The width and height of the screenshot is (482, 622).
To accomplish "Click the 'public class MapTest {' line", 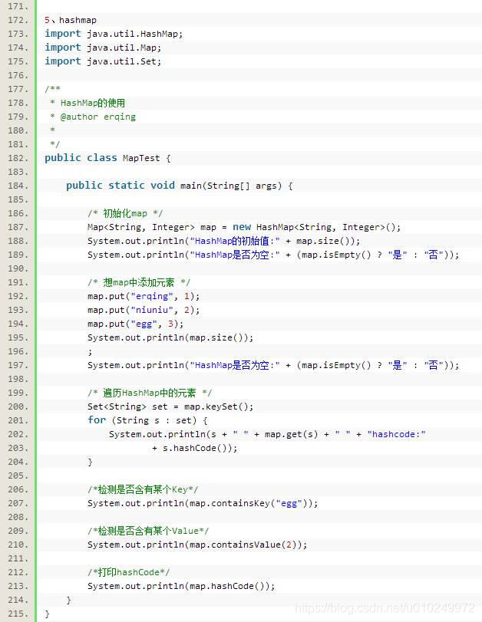I will (107, 158).
